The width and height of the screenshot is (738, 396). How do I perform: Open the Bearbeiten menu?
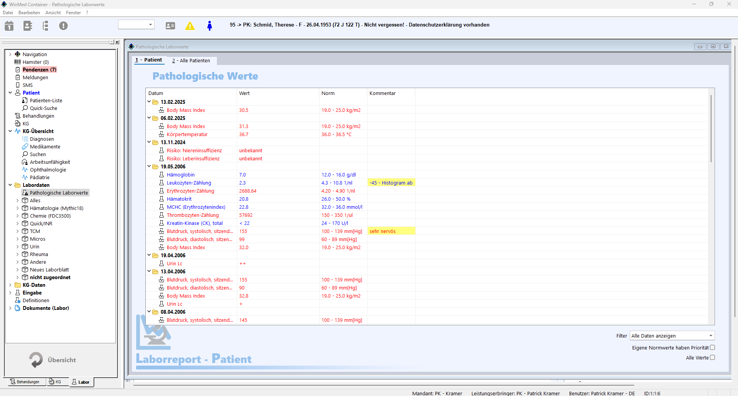[x=29, y=13]
